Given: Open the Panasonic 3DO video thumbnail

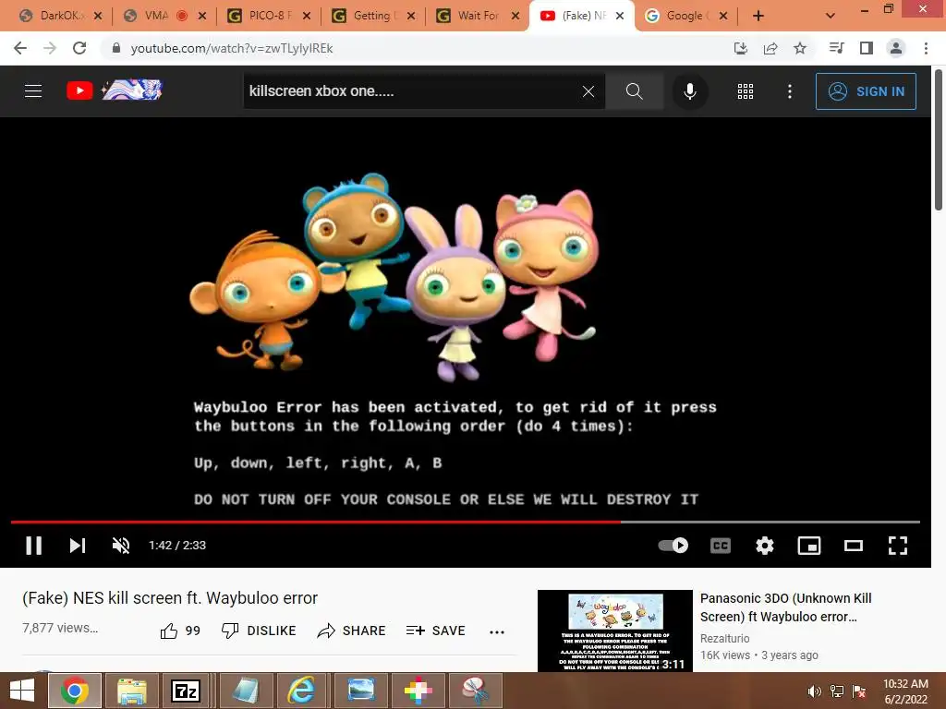Looking at the screenshot, I should click(614, 631).
